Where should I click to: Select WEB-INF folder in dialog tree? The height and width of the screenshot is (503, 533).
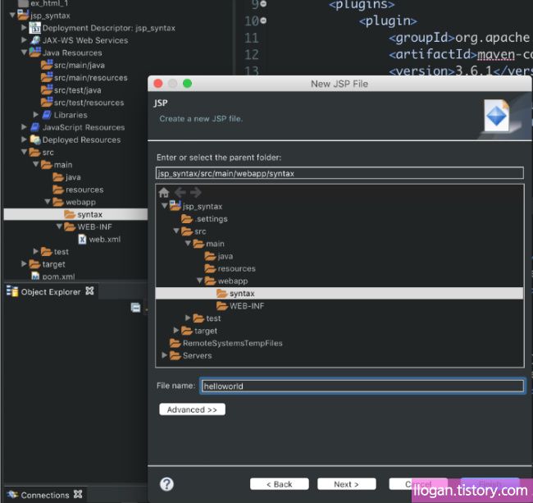tap(247, 306)
